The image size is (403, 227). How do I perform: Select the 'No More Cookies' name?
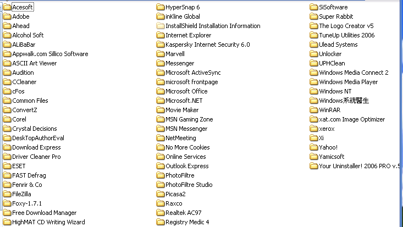[187, 147]
